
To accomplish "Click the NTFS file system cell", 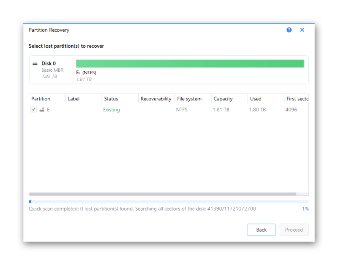I will [182, 110].
